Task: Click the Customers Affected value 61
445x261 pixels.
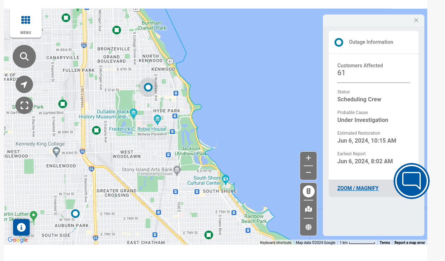Action: pyautogui.click(x=341, y=73)
